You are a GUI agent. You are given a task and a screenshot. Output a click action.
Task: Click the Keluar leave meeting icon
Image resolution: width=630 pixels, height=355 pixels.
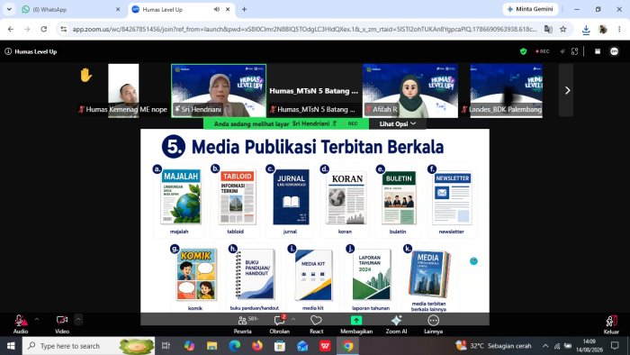tap(611, 324)
